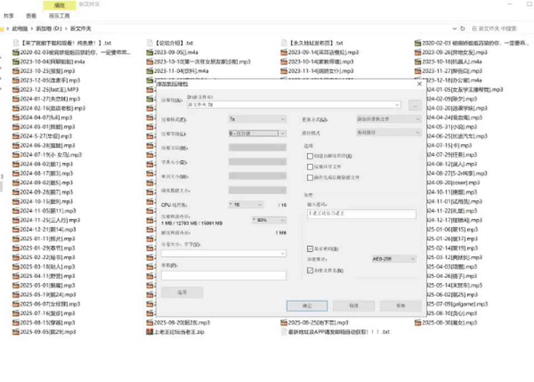
Task: Open the 共享 ribbon tab
Action: pos(8,16)
